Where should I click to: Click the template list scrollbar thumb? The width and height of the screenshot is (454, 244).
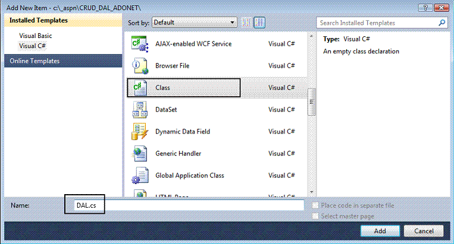click(x=312, y=102)
